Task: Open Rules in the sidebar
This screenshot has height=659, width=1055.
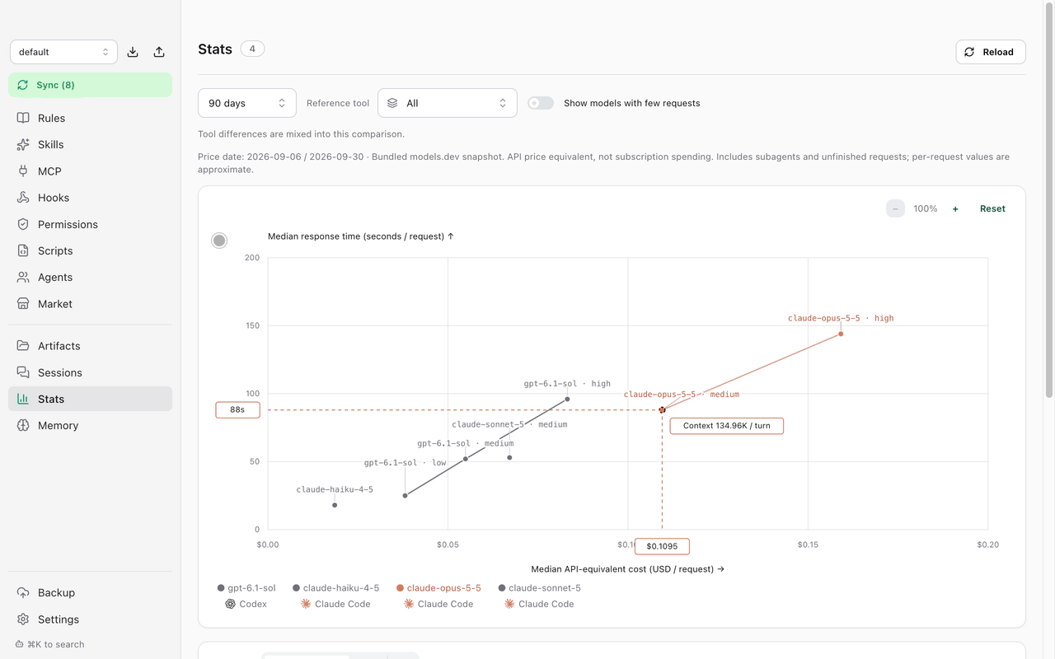Action: coord(90,118)
